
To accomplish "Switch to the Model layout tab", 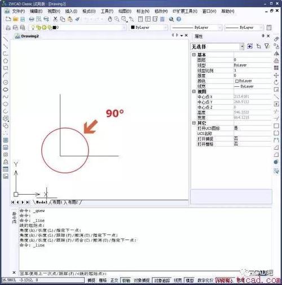I will pyautogui.click(x=42, y=202).
